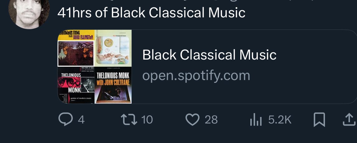357x143 pixels.
Task: Open the Black Classical Music card title
Action: (x=209, y=55)
